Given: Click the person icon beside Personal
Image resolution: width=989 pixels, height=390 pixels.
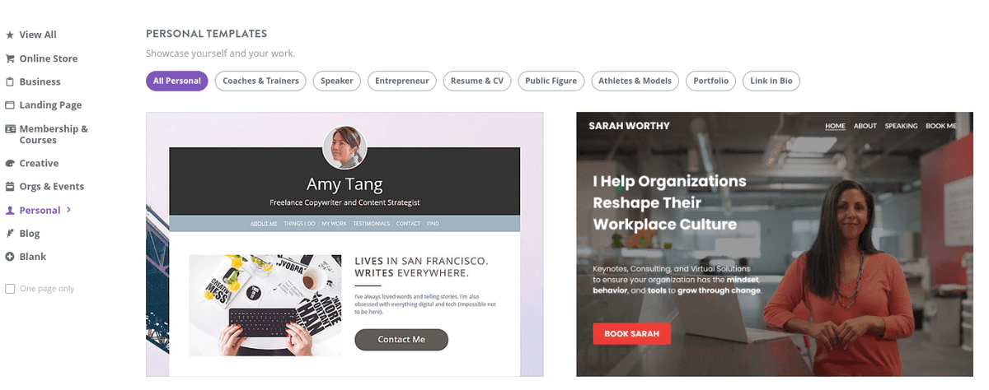Looking at the screenshot, I should [10, 211].
